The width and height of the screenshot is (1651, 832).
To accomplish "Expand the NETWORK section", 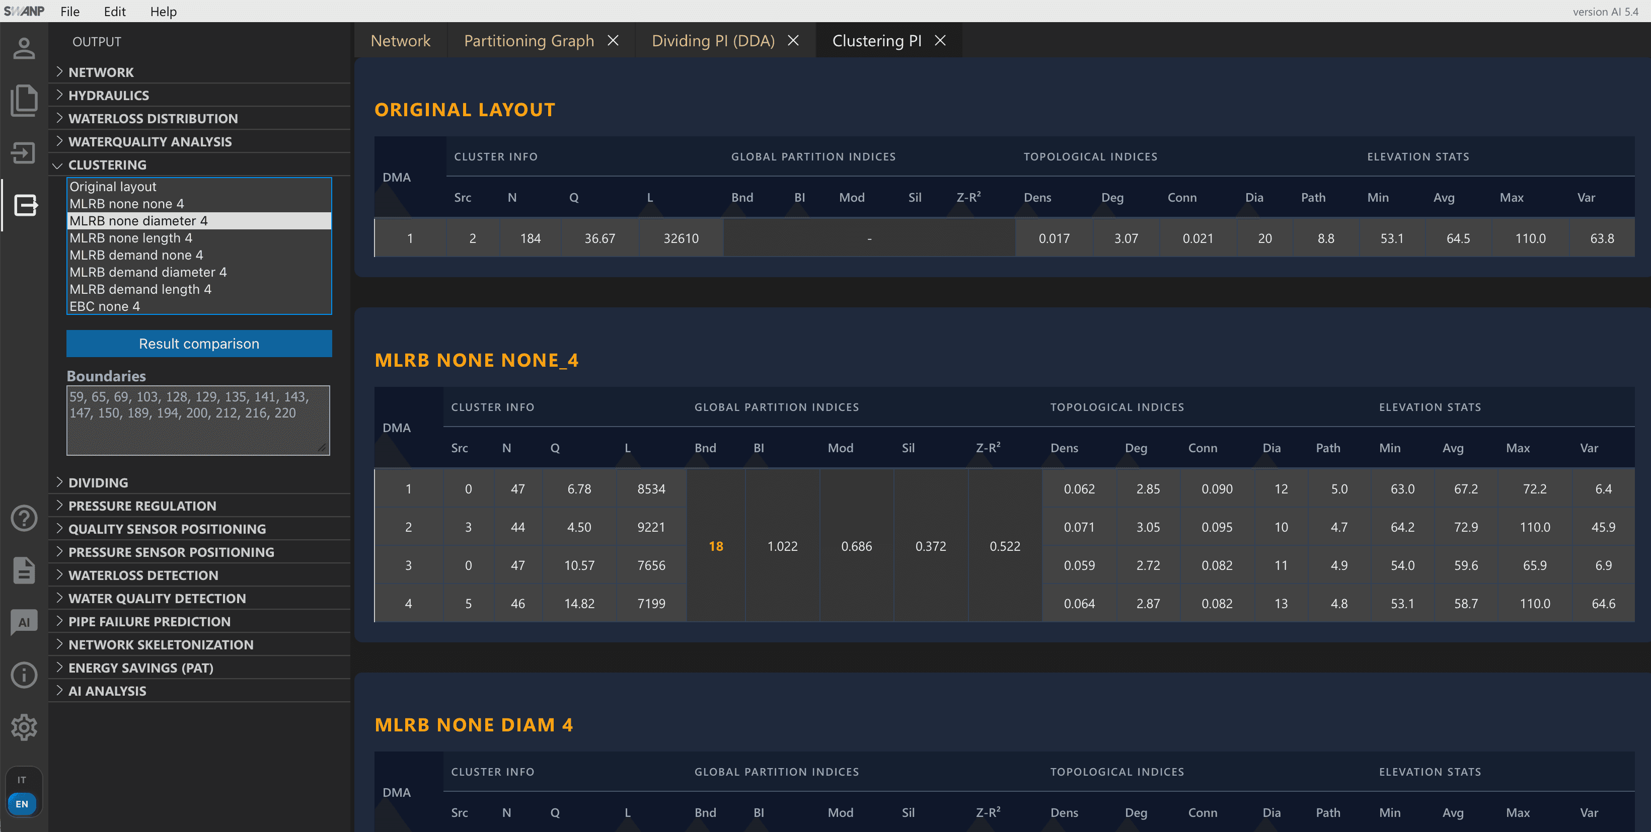I will (199, 72).
